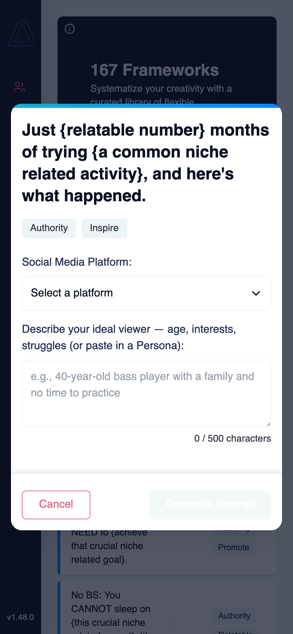
Task: Focus the ideal viewer description textarea
Action: pos(146,393)
